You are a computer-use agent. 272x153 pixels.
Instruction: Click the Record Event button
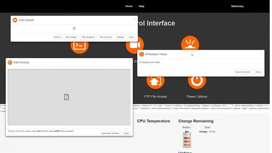click(106, 37)
